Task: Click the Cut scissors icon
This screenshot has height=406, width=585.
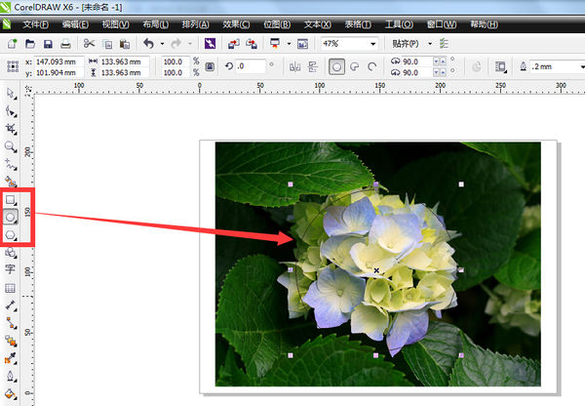Action: click(89, 44)
